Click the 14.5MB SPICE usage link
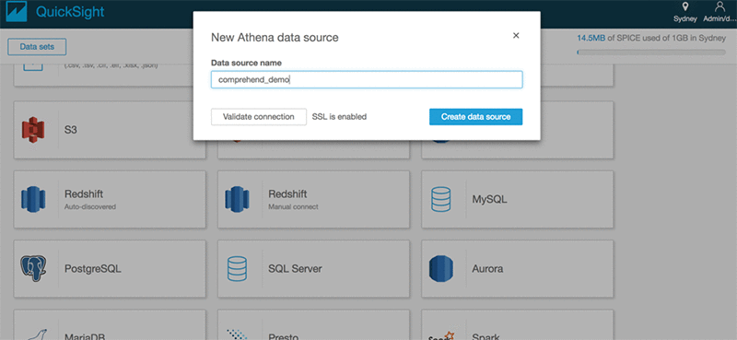Screen dimensions: 737x340 591,39
